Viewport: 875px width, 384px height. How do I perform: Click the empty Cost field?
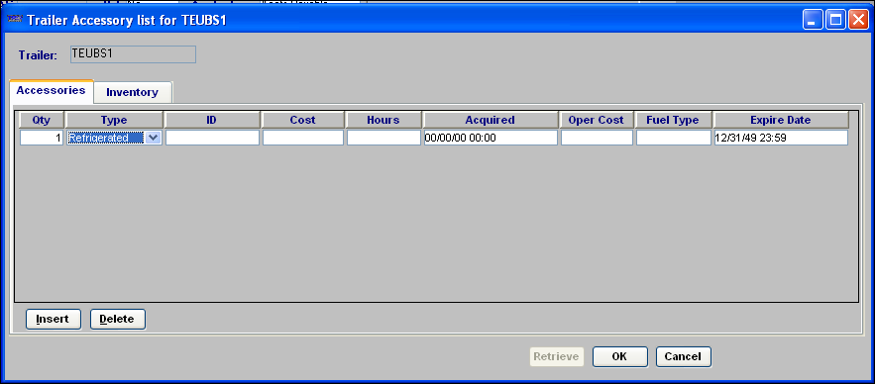click(303, 138)
